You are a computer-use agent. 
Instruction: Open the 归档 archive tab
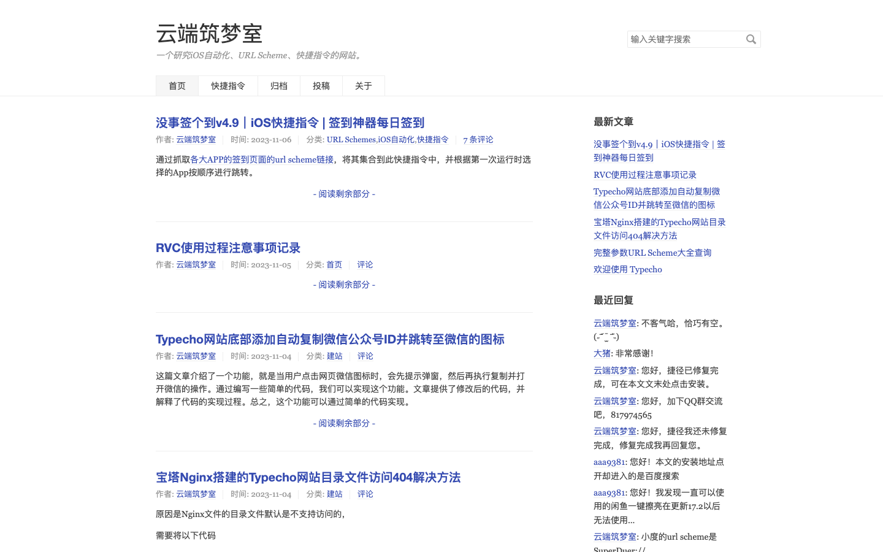tap(279, 86)
